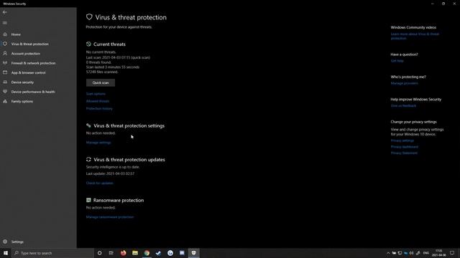
Task: Open Windows Start menu
Action: (x=6, y=253)
